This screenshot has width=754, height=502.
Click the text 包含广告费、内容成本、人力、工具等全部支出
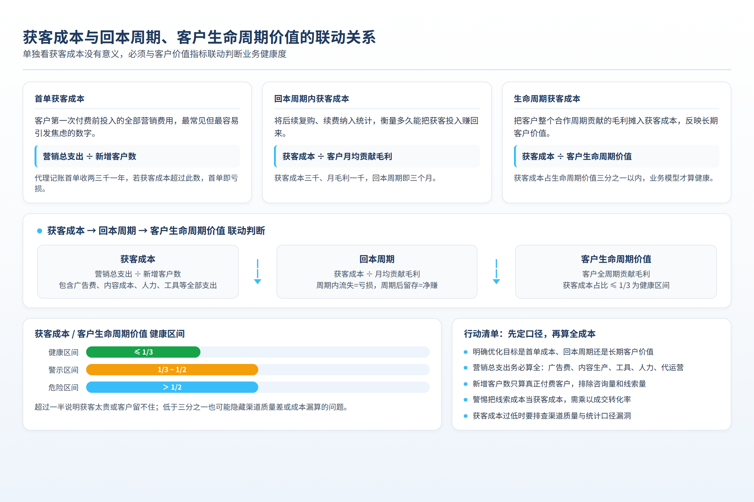(x=138, y=285)
